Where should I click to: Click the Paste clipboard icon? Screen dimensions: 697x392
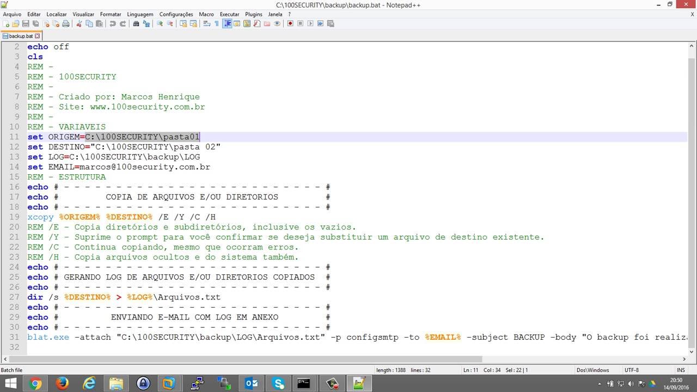click(99, 24)
